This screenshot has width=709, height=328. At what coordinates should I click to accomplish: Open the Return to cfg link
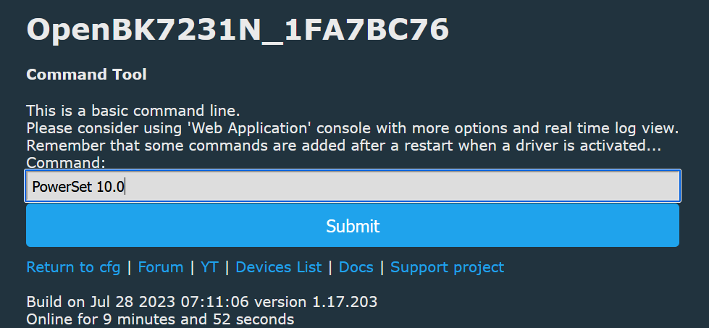click(x=73, y=267)
